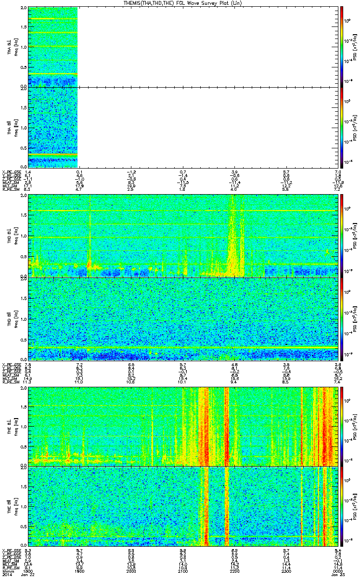Click the PSD color bar beside THA B-parallel panel

(341, 127)
